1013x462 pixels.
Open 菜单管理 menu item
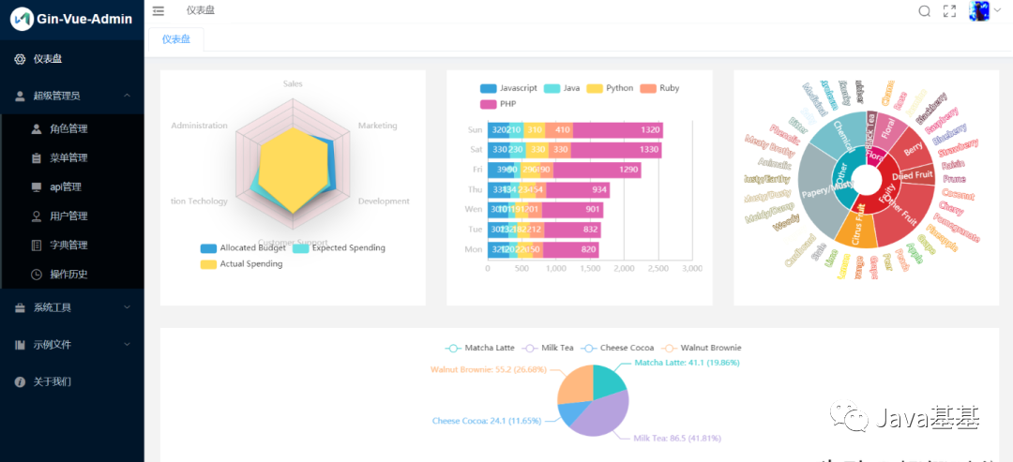pos(73,157)
